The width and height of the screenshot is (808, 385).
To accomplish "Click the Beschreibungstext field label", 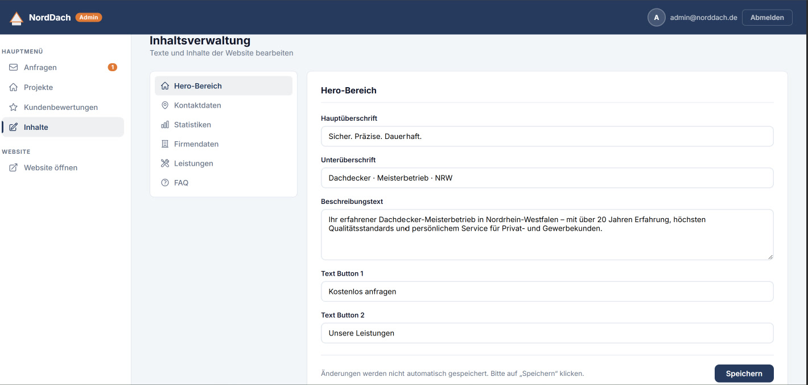I will (352, 202).
